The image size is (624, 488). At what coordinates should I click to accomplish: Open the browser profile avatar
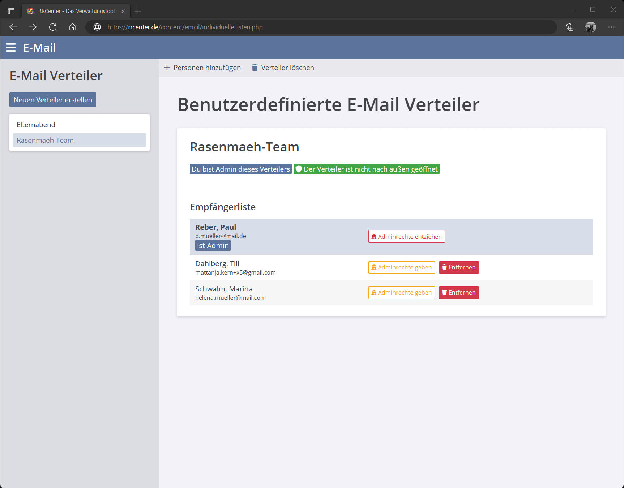(x=591, y=27)
